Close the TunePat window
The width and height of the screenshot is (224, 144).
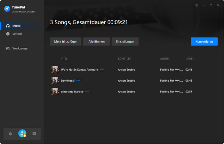[218, 5]
